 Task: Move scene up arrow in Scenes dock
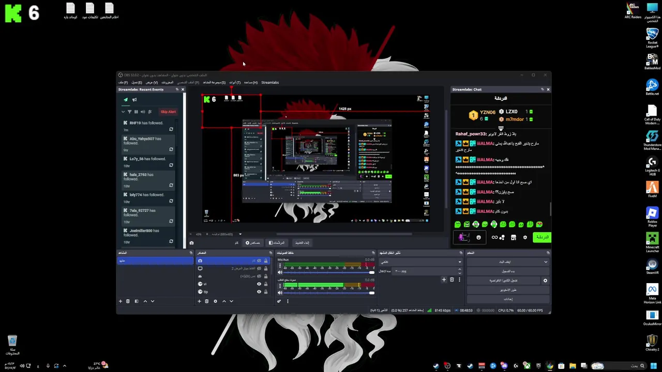coord(145,301)
